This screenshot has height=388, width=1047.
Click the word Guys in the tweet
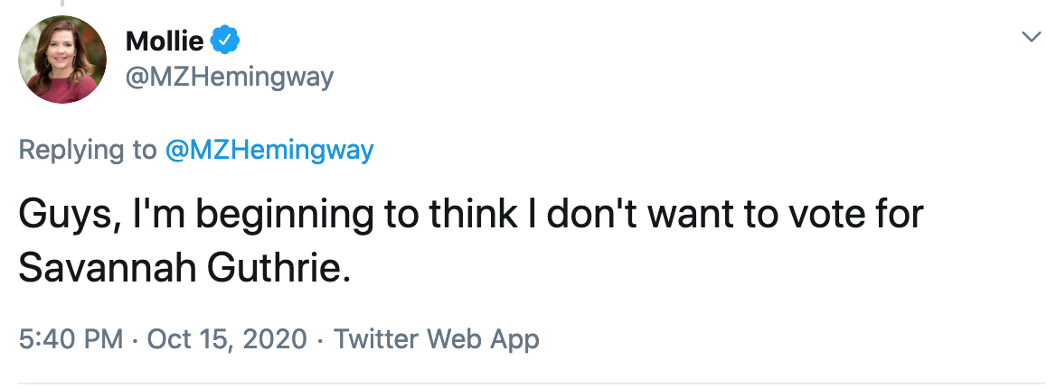coord(64,214)
